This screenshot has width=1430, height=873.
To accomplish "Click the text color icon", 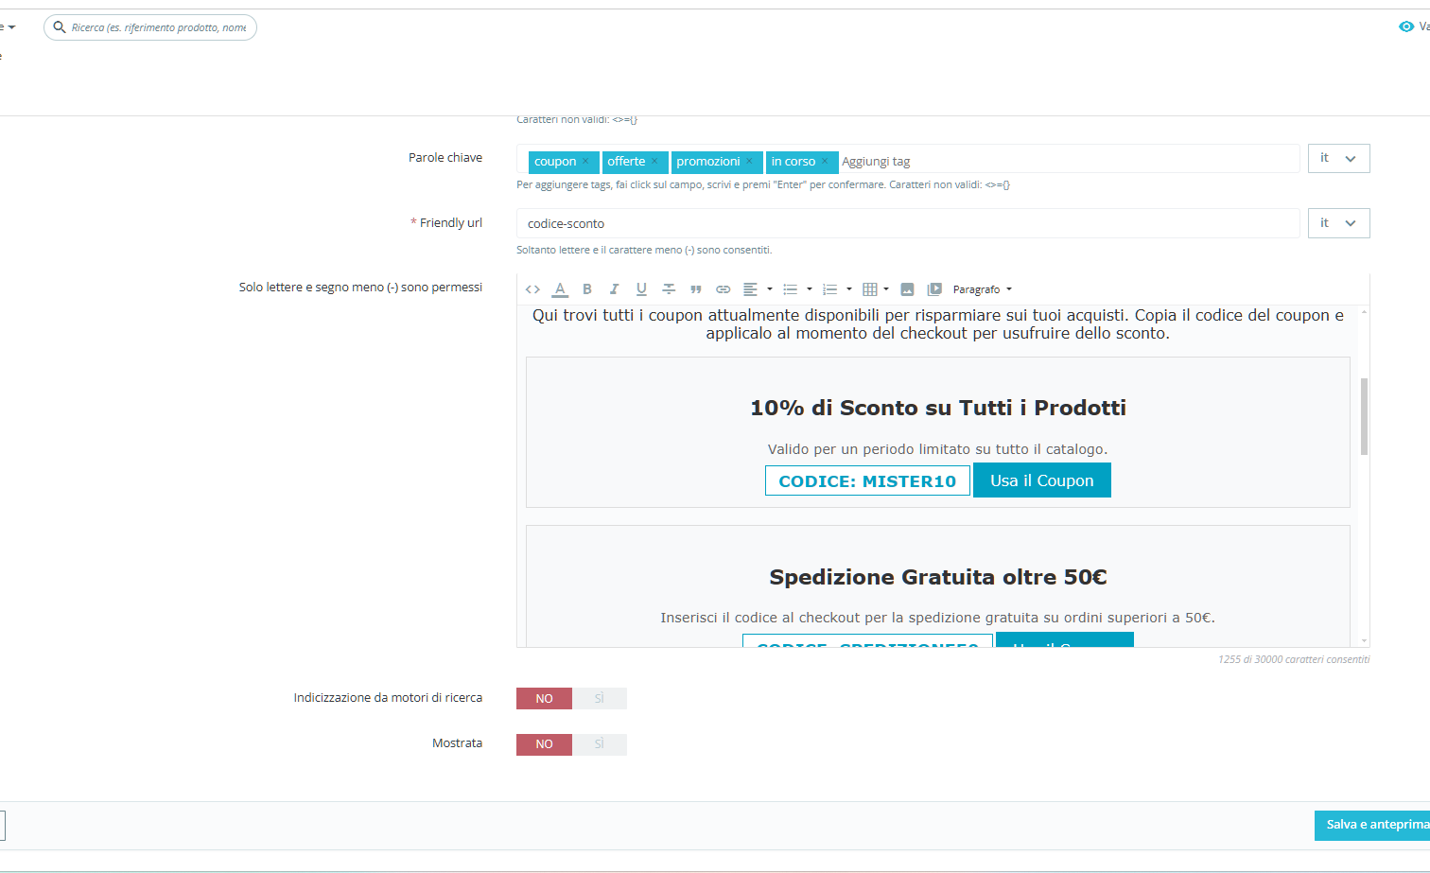I will [x=560, y=289].
